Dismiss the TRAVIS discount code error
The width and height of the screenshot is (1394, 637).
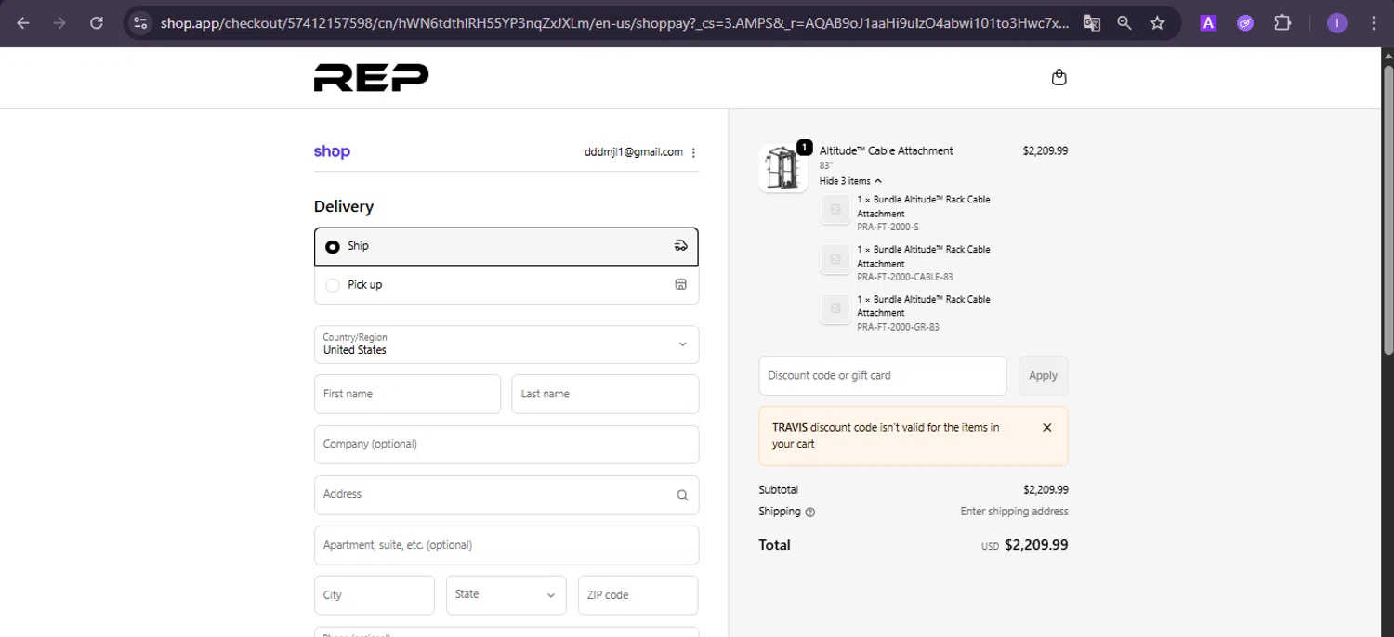tap(1047, 428)
